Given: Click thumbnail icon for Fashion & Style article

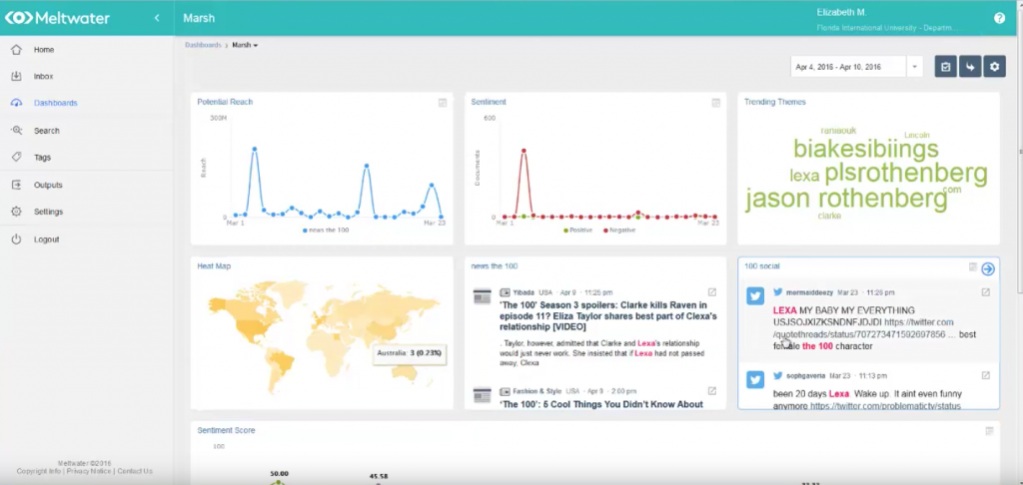Looking at the screenshot, I should (483, 395).
